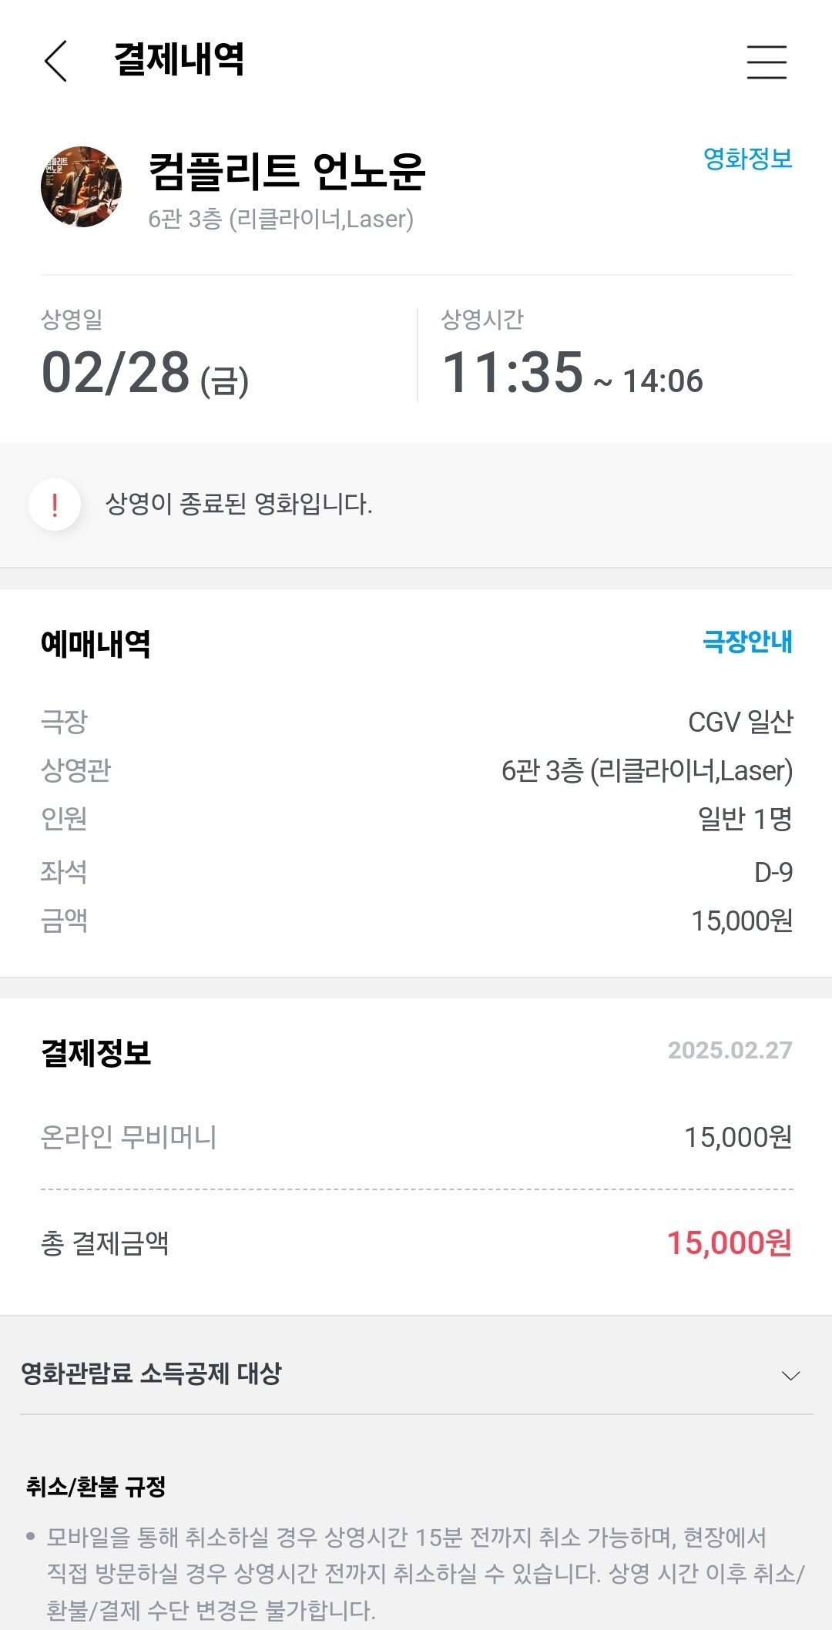Tap the 결제내역 page title
Viewport: 832px width, 1630px height.
pyautogui.click(x=179, y=59)
